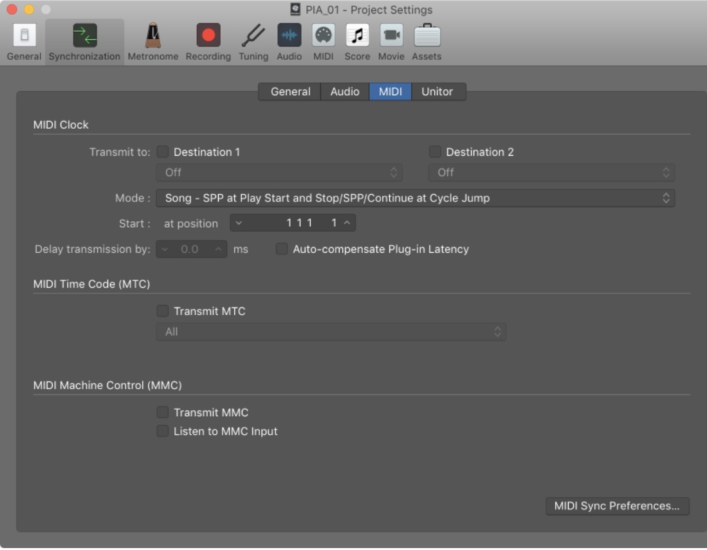Switch to the Audio synchronization tab
This screenshot has width=707, height=550.
345,91
